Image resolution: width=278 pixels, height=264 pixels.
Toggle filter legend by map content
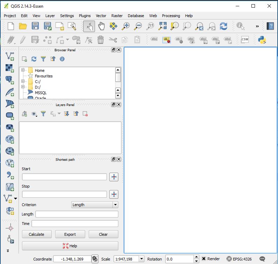pyautogui.click(x=43, y=114)
